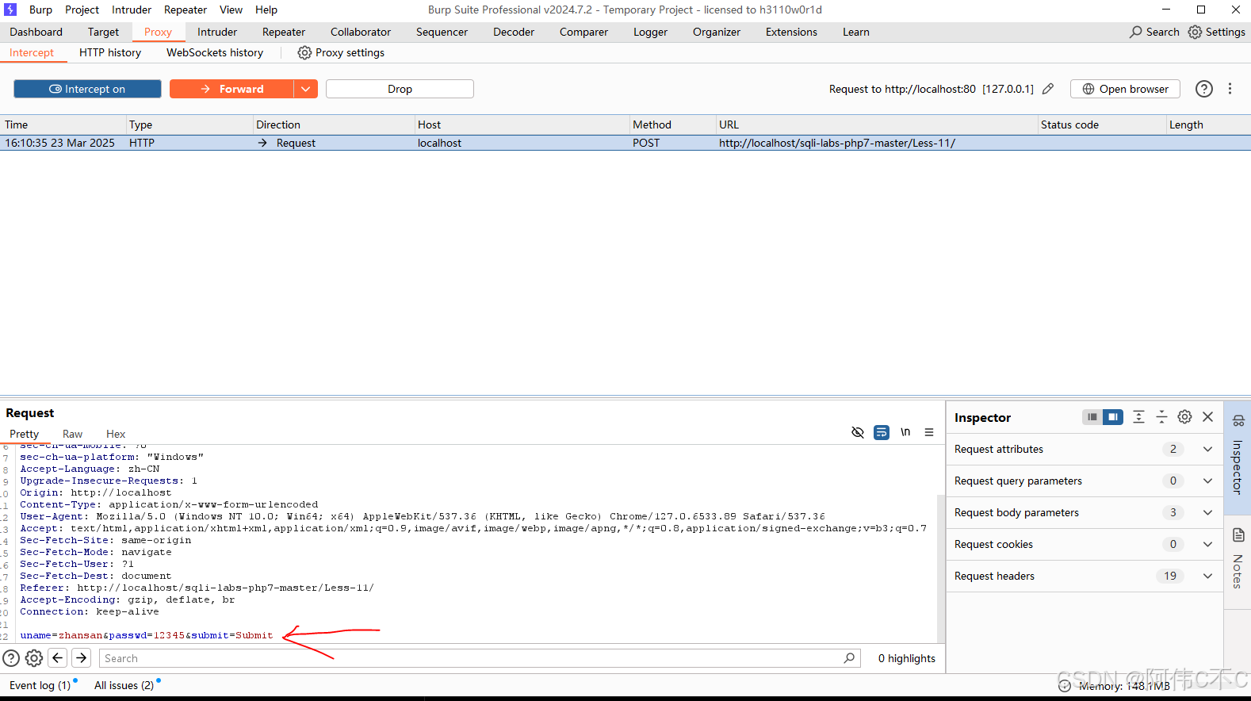This screenshot has height=701, width=1251.
Task: Select the Hex request view tab
Action: [x=116, y=434]
